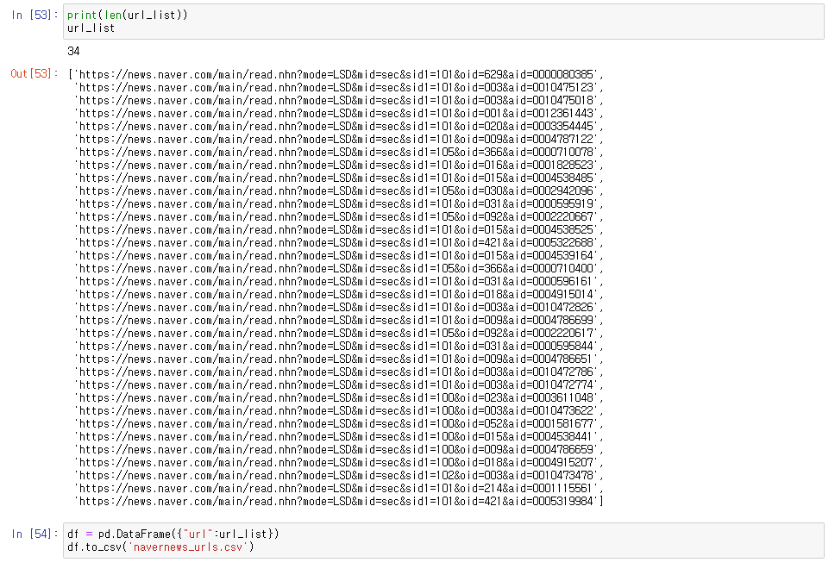This screenshot has width=835, height=575.
Task: Click the code cell In [54]
Action: pos(443,541)
